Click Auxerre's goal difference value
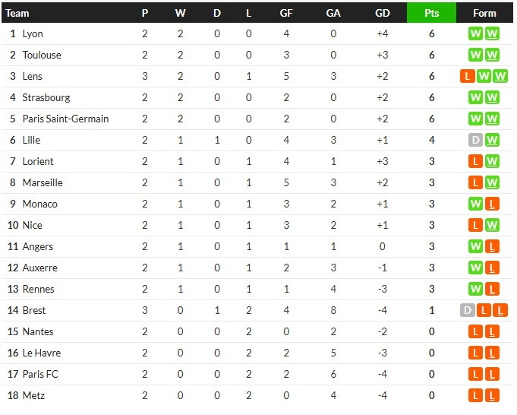Screen dimensions: 517x415 click(382, 268)
